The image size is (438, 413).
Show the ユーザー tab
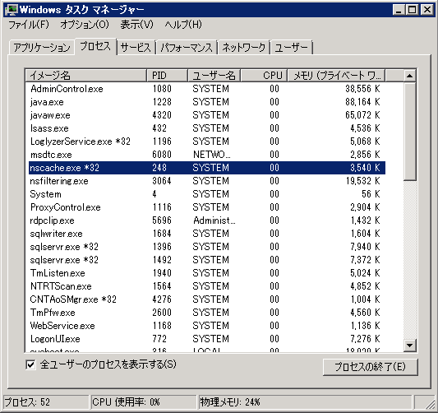click(291, 47)
